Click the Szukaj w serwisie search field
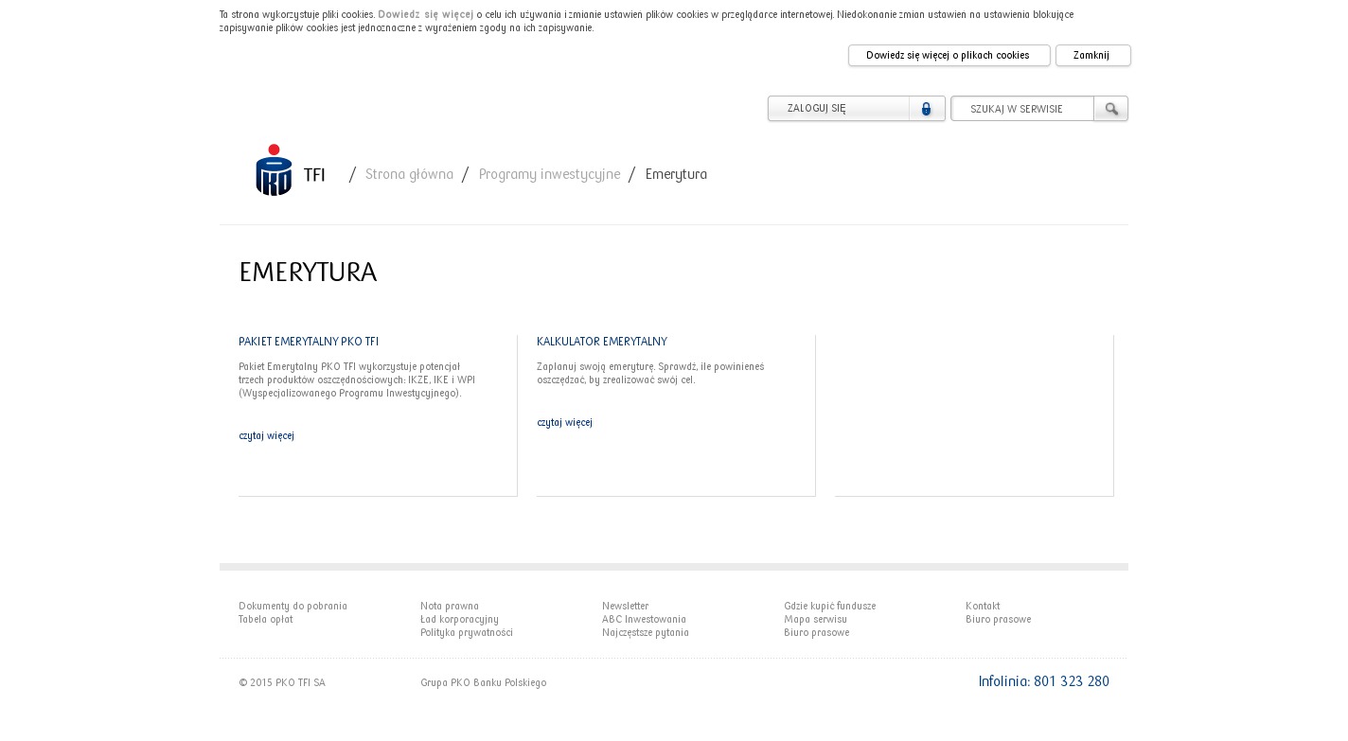This screenshot has width=1348, height=741. (x=1022, y=109)
